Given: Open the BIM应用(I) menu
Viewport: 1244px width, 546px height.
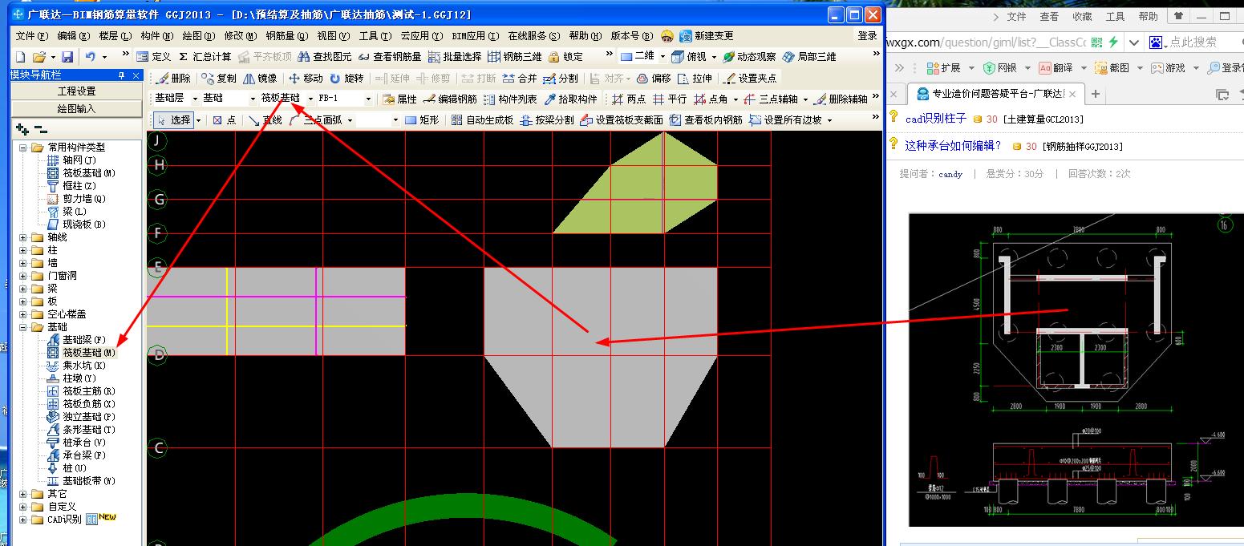Looking at the screenshot, I should coord(474,36).
